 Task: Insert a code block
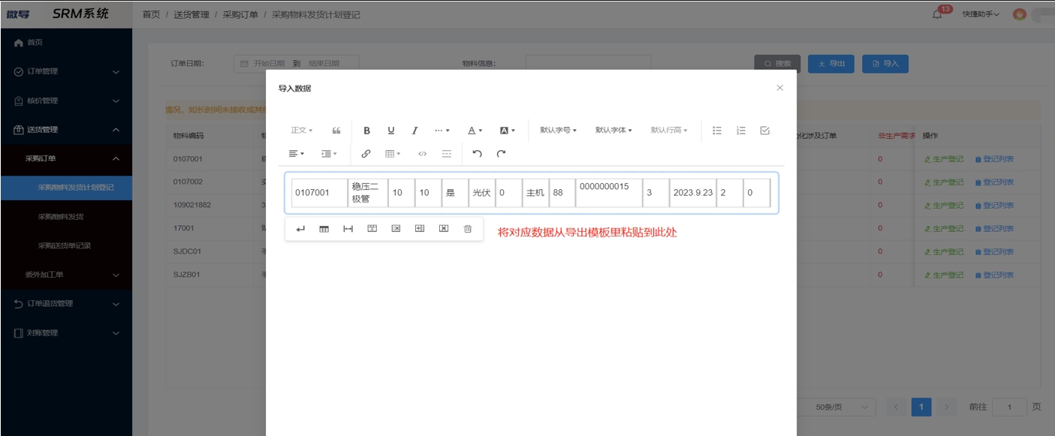(x=422, y=154)
